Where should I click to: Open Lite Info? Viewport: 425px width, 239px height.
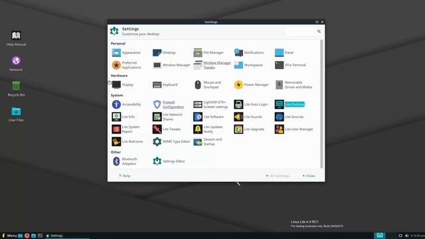[124, 117]
